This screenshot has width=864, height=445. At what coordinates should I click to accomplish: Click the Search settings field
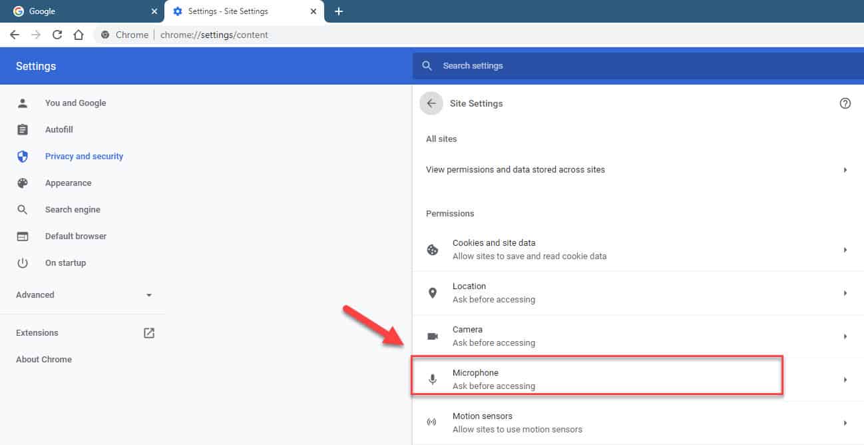(638, 66)
